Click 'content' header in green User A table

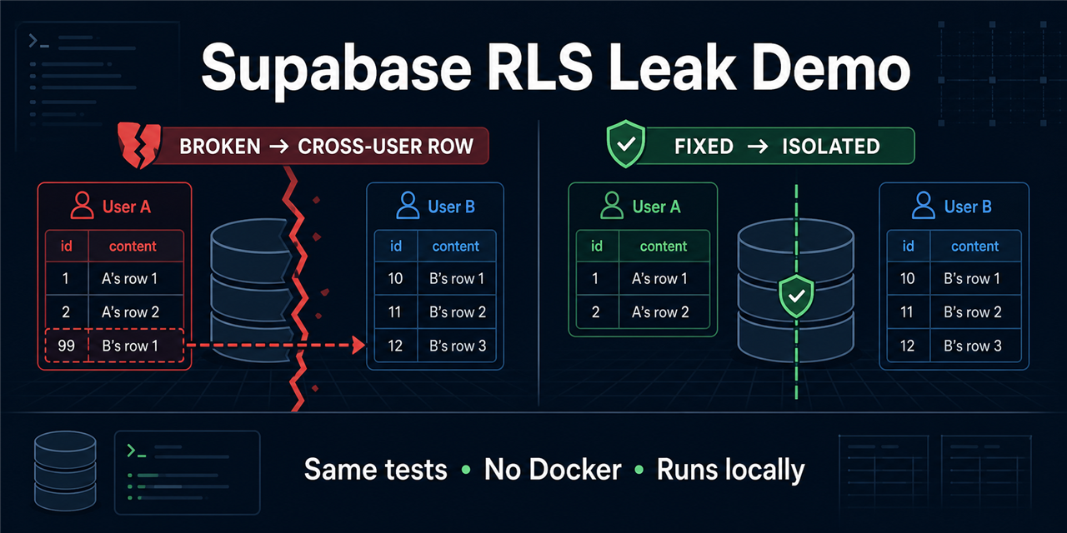664,246
